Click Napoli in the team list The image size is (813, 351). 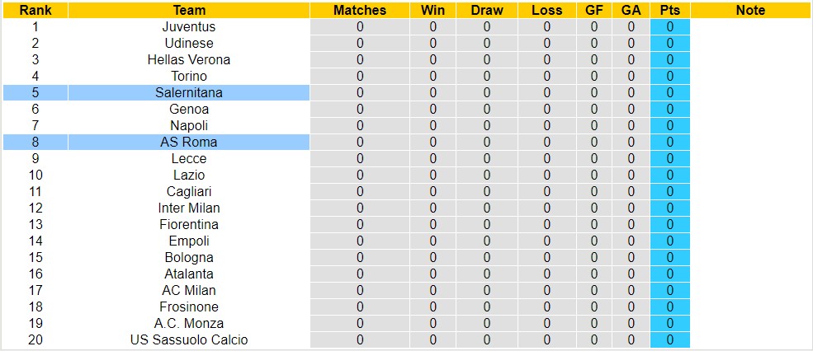189,125
